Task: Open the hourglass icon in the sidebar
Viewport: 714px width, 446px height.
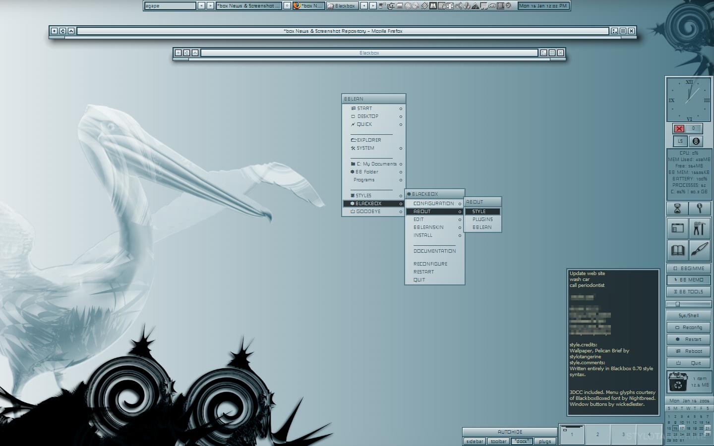Action: [x=678, y=208]
